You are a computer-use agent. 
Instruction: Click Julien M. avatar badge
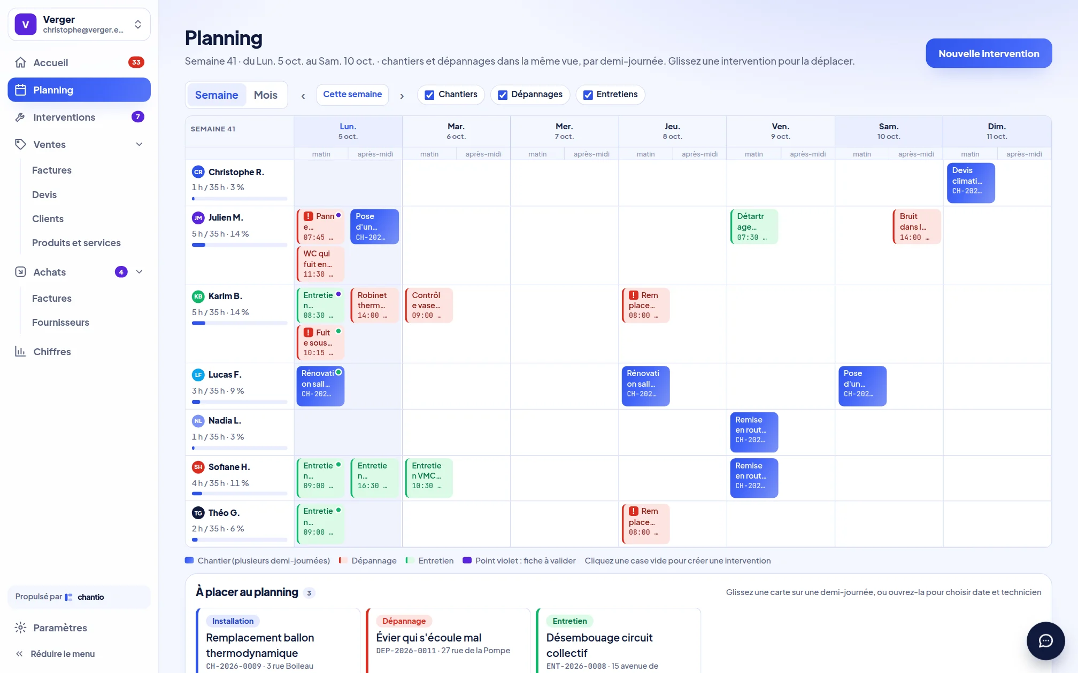198,217
